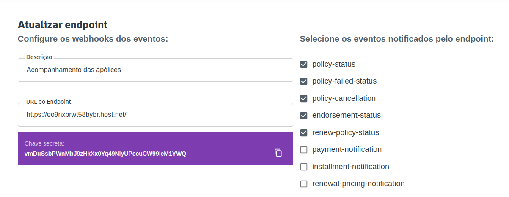This screenshot has height=197, width=509.
Task: Disable the policy-cancellation event checkbox
Action: 304,98
